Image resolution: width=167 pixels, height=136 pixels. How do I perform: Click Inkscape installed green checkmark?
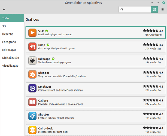point(53,59)
